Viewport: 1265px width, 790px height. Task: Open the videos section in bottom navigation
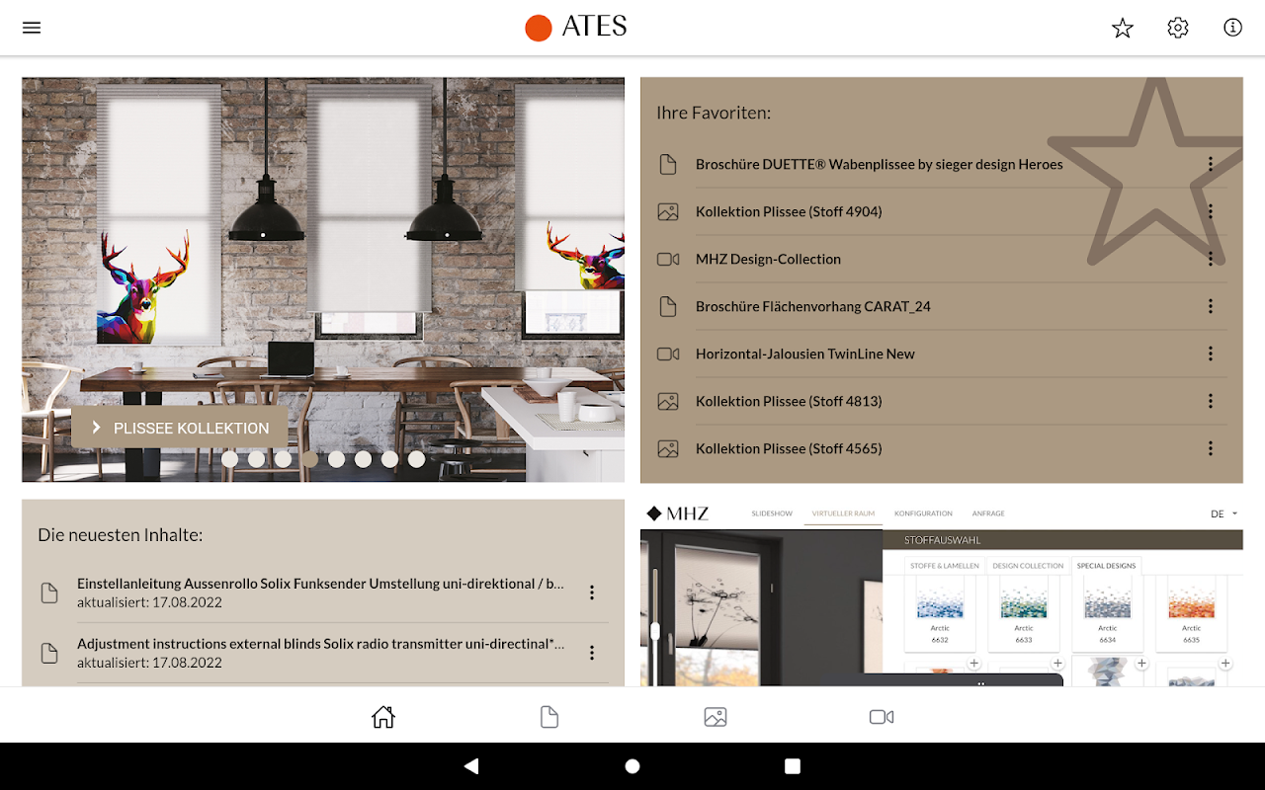pyautogui.click(x=882, y=717)
